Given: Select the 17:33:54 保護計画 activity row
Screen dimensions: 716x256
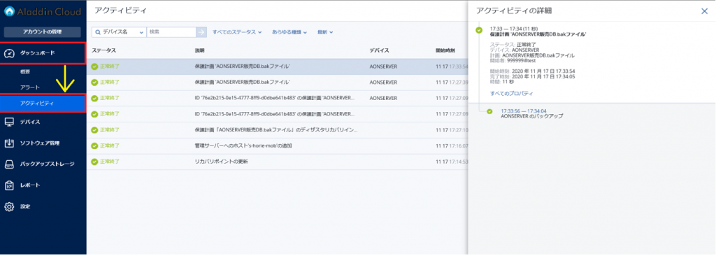Looking at the screenshot, I should (x=277, y=66).
